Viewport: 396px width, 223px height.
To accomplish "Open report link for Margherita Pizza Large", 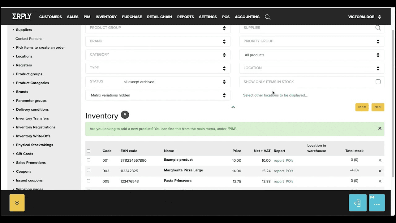I will point(279,171).
